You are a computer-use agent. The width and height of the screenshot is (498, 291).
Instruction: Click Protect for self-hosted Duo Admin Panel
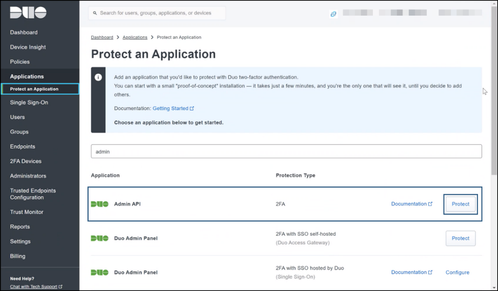pyautogui.click(x=461, y=239)
